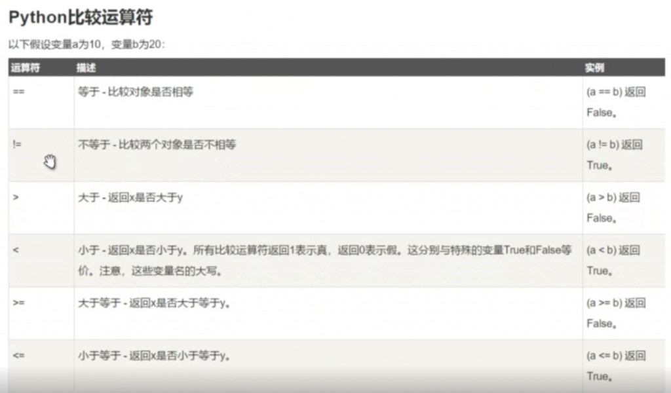
Task: Click the '运算符' column header
Action: pos(26,67)
